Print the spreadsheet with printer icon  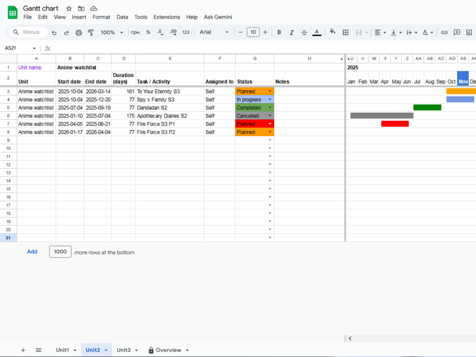pos(79,32)
